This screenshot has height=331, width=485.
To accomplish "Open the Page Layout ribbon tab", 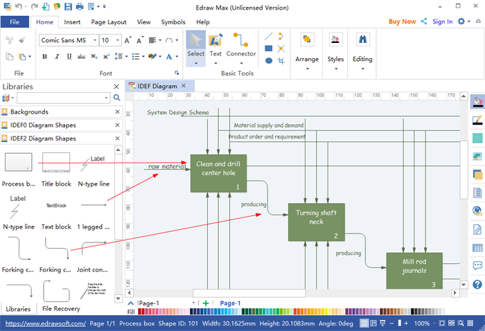I will tap(108, 22).
